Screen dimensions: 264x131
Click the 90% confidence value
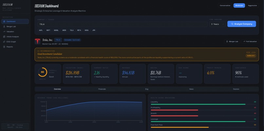click(x=238, y=73)
